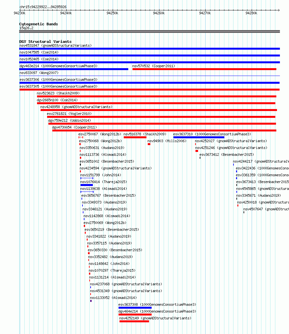Select dgv2665n100 (Coe2014) entry
The image size is (289, 334).
click(x=57, y=100)
